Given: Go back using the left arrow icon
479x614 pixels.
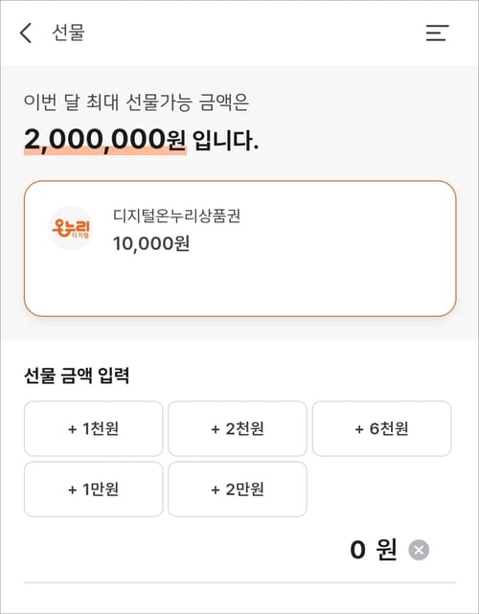Looking at the screenshot, I should [x=26, y=33].
